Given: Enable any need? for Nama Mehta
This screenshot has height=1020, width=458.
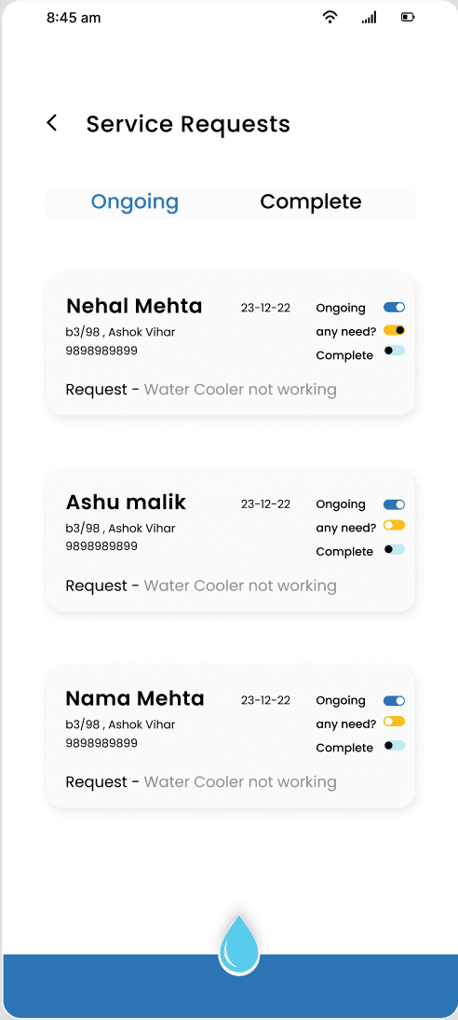Looking at the screenshot, I should [395, 722].
